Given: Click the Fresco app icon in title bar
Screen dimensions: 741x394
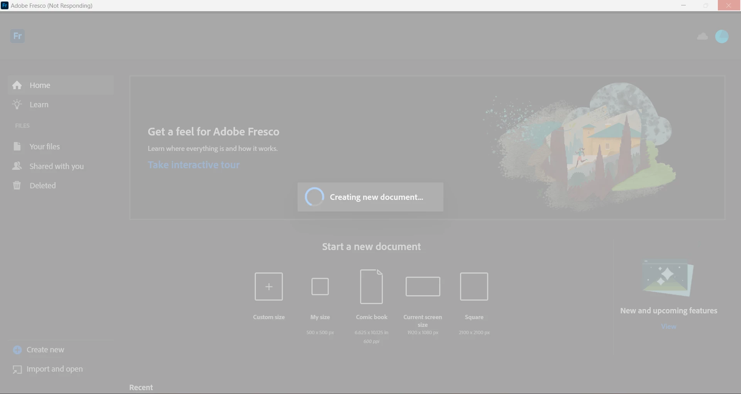Looking at the screenshot, I should pos(5,5).
